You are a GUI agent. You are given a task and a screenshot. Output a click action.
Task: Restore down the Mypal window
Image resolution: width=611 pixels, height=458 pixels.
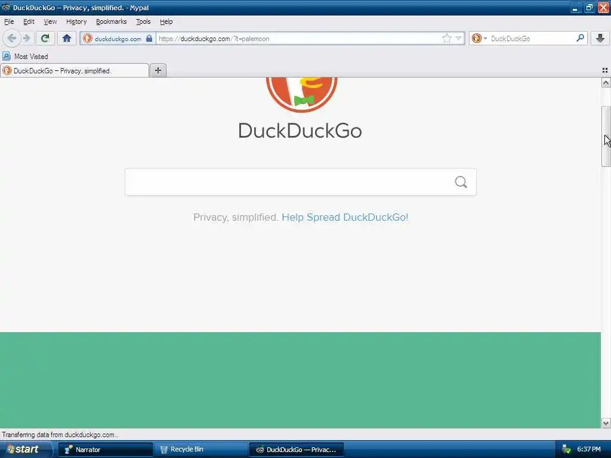tap(589, 7)
